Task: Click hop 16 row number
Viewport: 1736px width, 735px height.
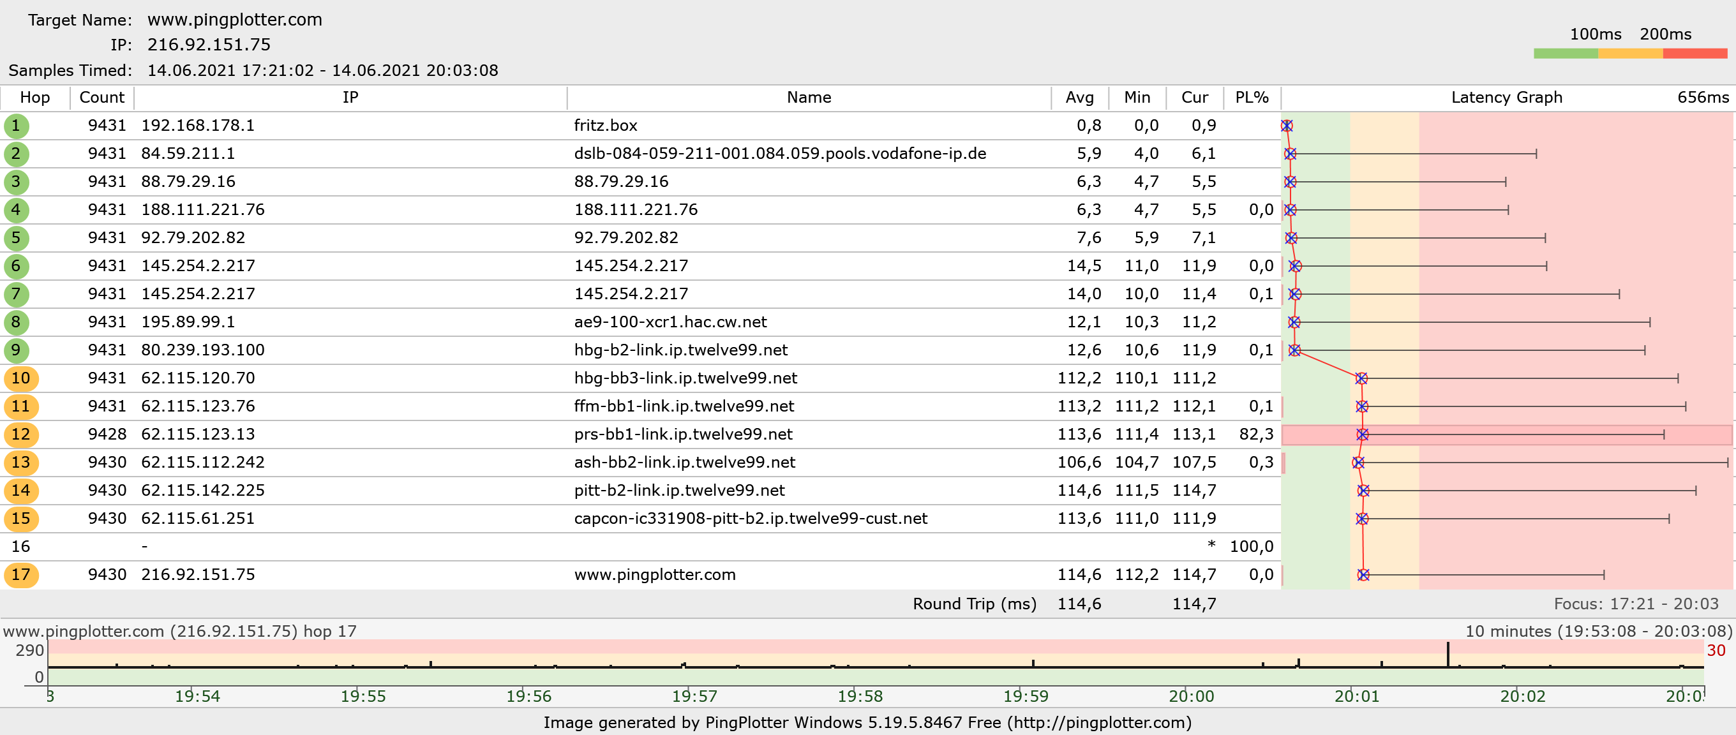Action: [21, 546]
